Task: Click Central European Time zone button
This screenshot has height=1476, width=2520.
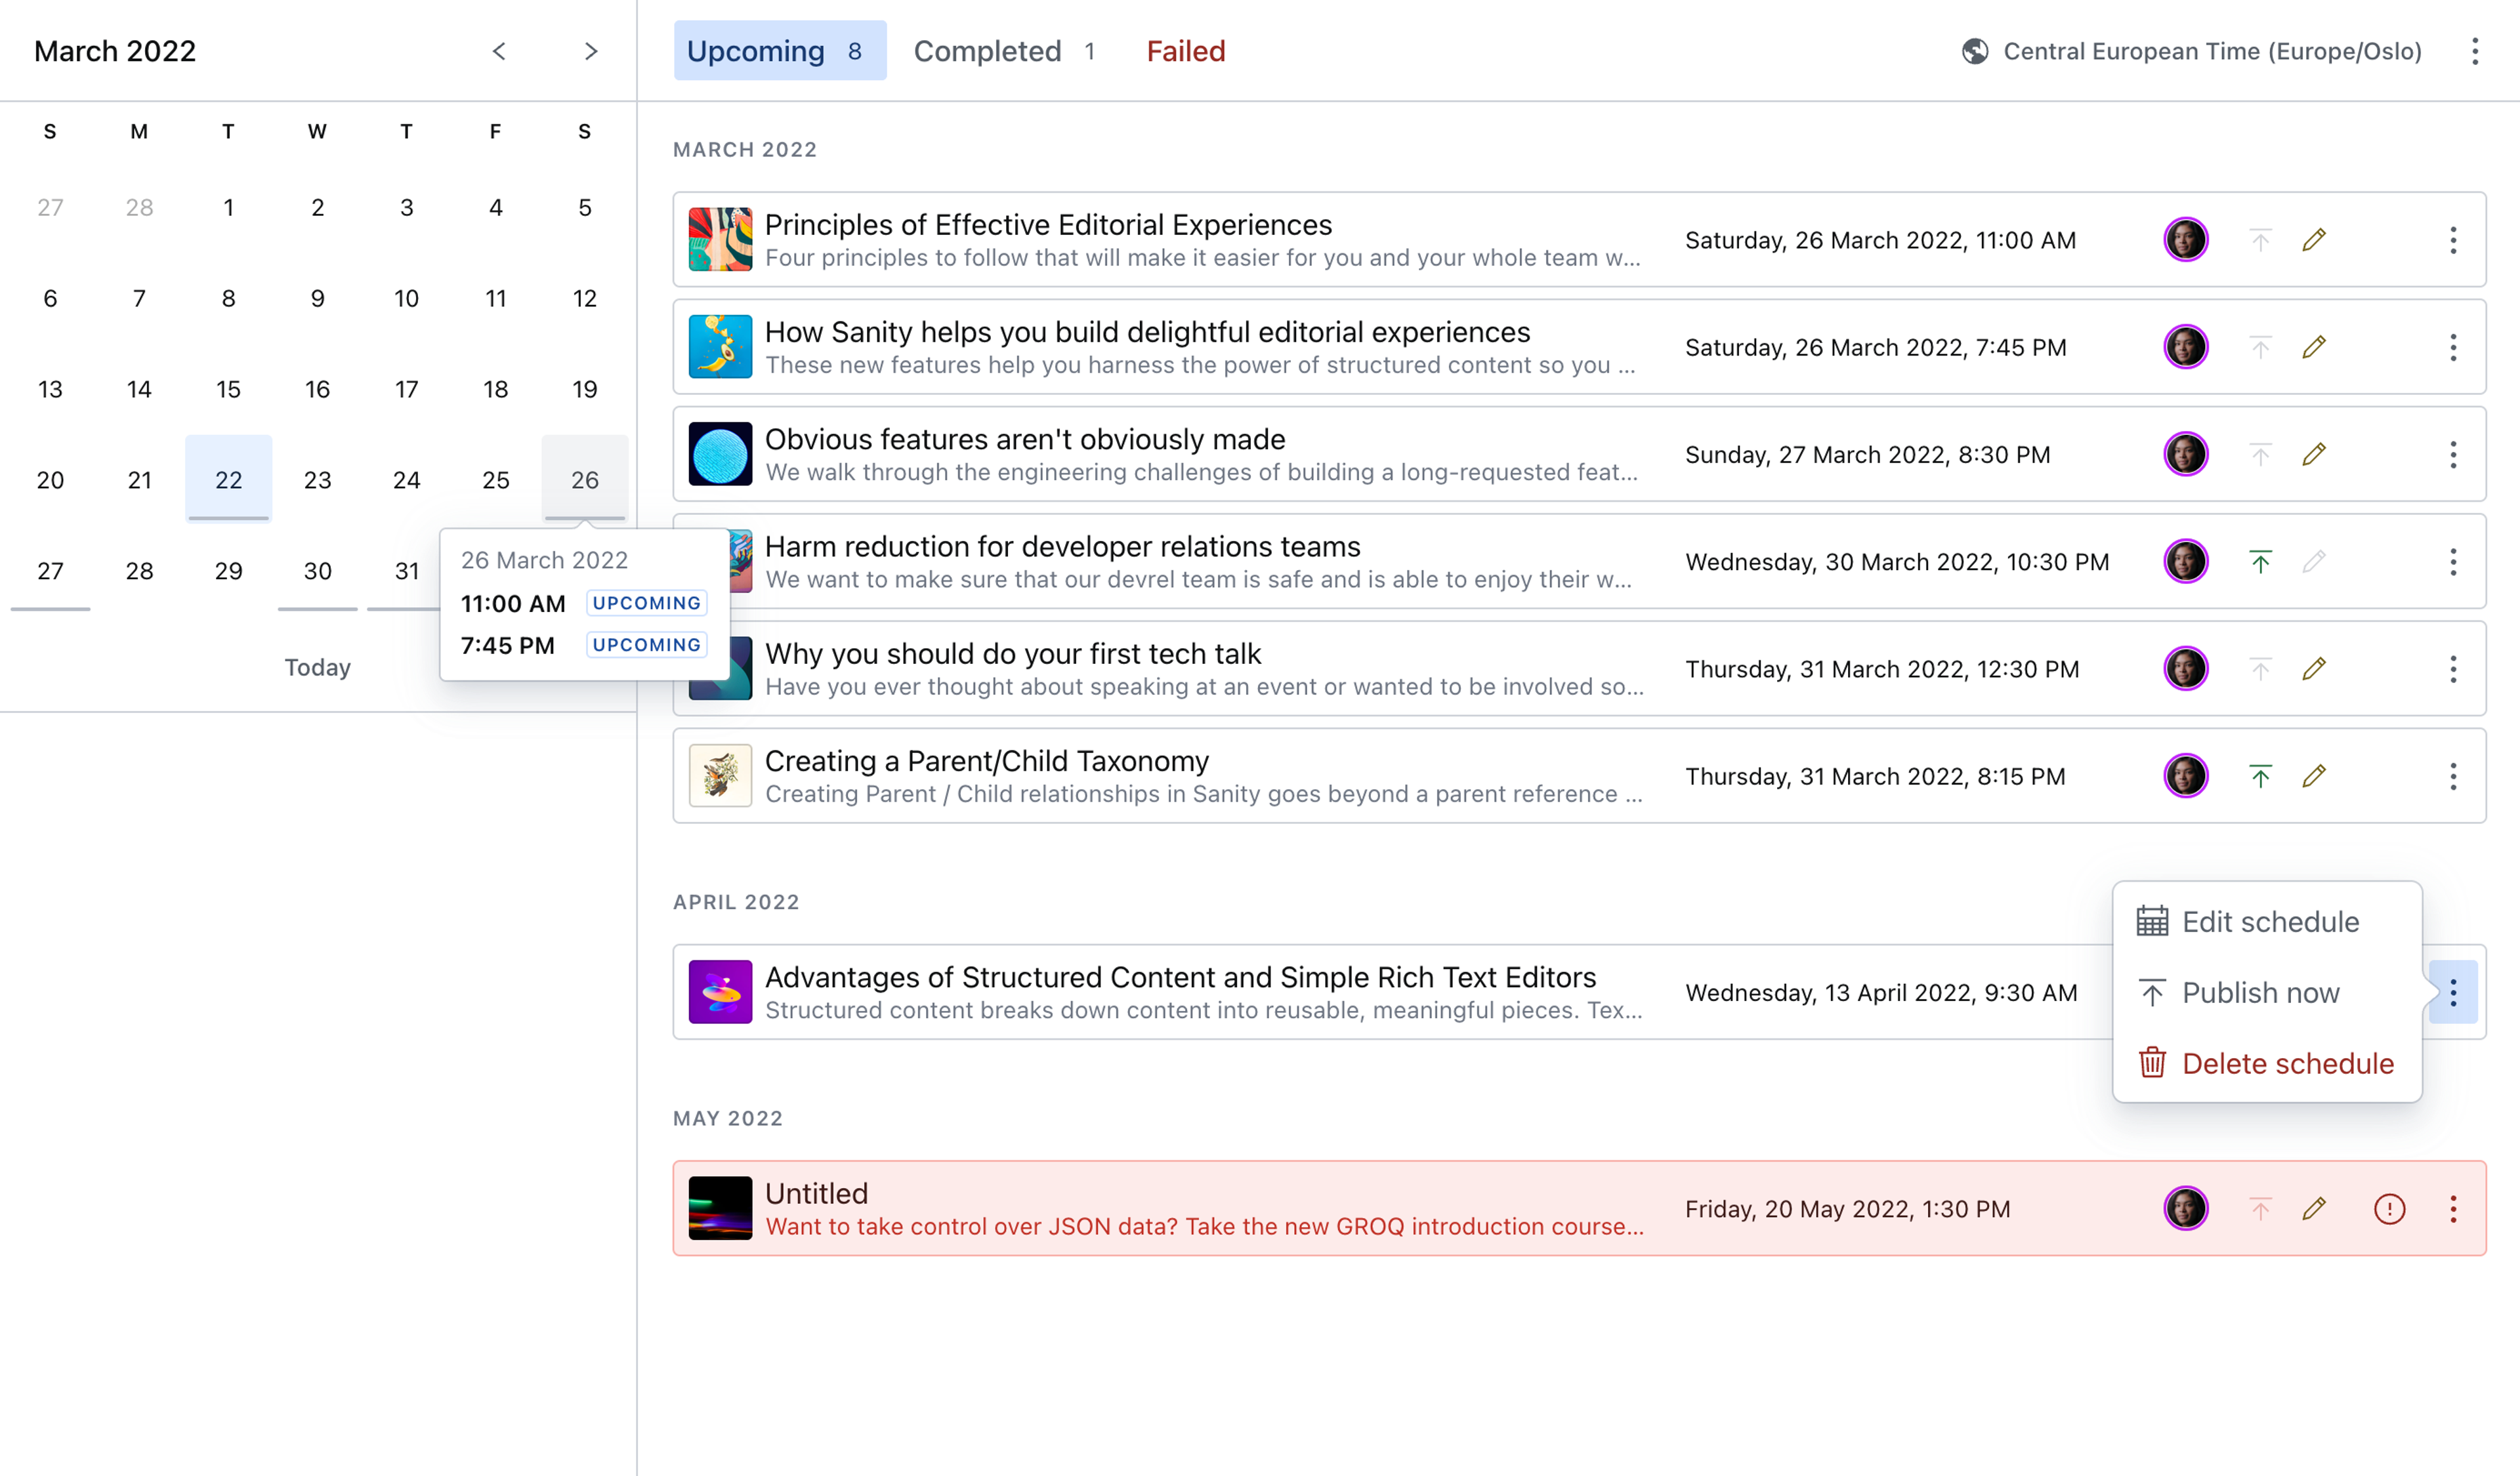Action: 2211,51
